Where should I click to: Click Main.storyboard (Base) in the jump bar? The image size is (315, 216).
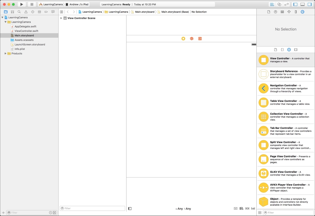pos(176,12)
